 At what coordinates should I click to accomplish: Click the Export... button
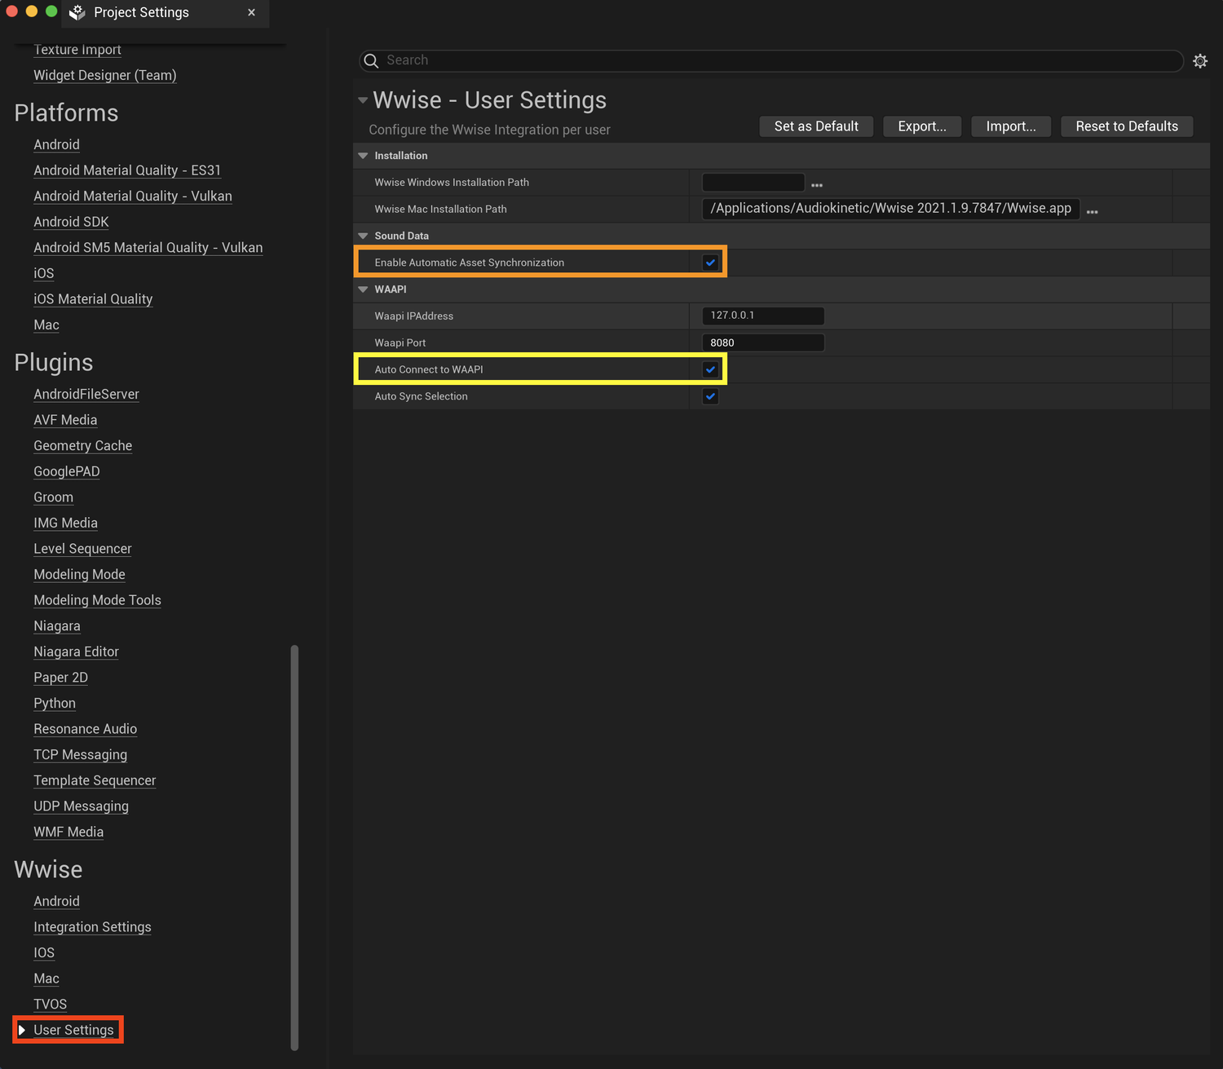click(x=922, y=126)
